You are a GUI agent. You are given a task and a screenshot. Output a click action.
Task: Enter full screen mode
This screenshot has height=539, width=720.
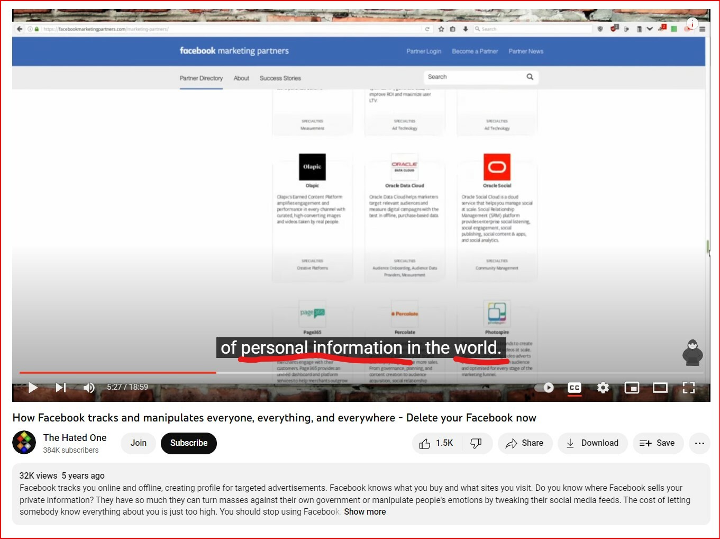689,388
